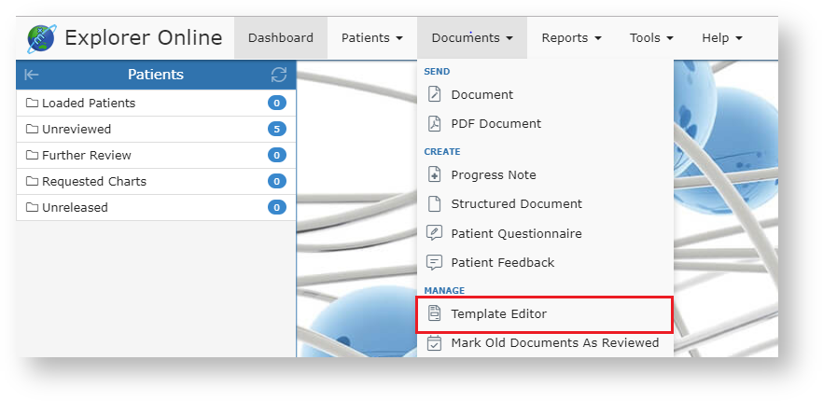Screen dimensions: 823x402
Task: Click the Patient Feedback icon
Action: [x=434, y=262]
